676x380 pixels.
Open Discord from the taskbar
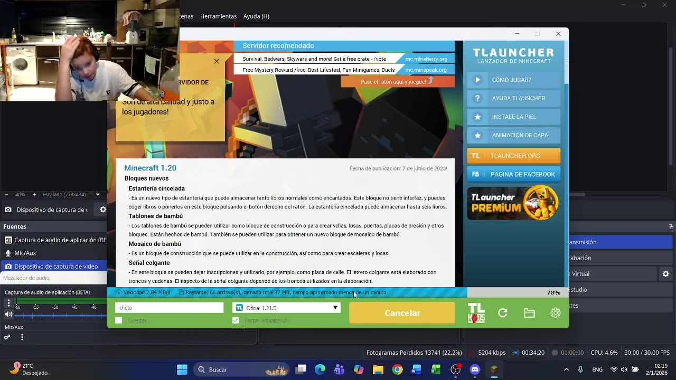coord(475,369)
